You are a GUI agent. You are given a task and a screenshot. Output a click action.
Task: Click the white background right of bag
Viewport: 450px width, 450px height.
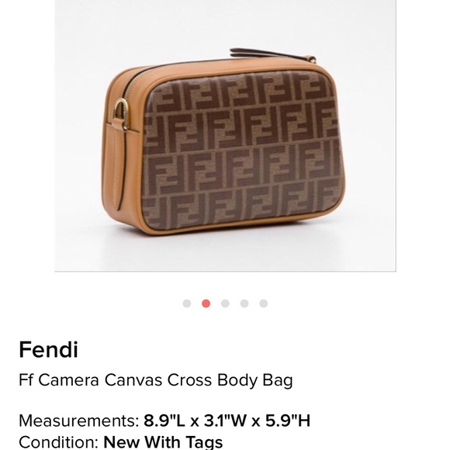[370, 144]
